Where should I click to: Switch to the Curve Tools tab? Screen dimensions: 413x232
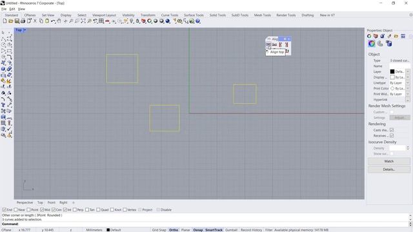pos(169,15)
